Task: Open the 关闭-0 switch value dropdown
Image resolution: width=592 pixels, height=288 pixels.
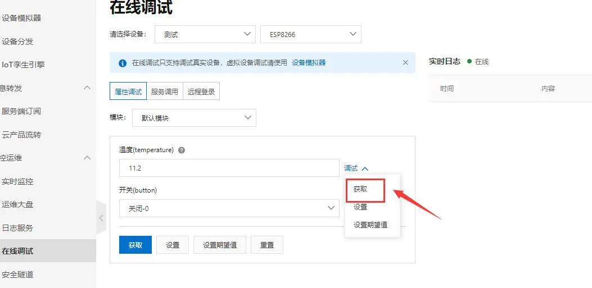Action: (229, 208)
